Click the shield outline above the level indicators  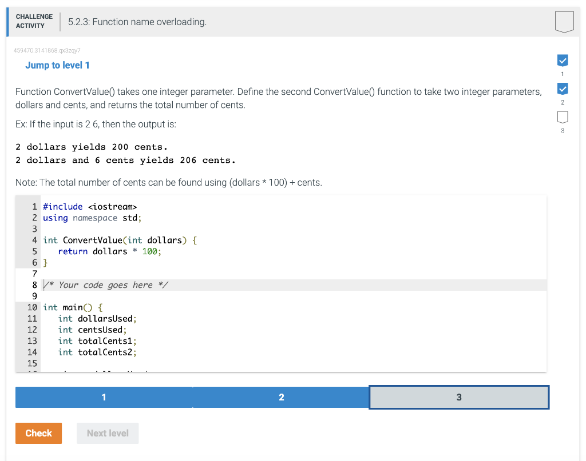pos(564,21)
